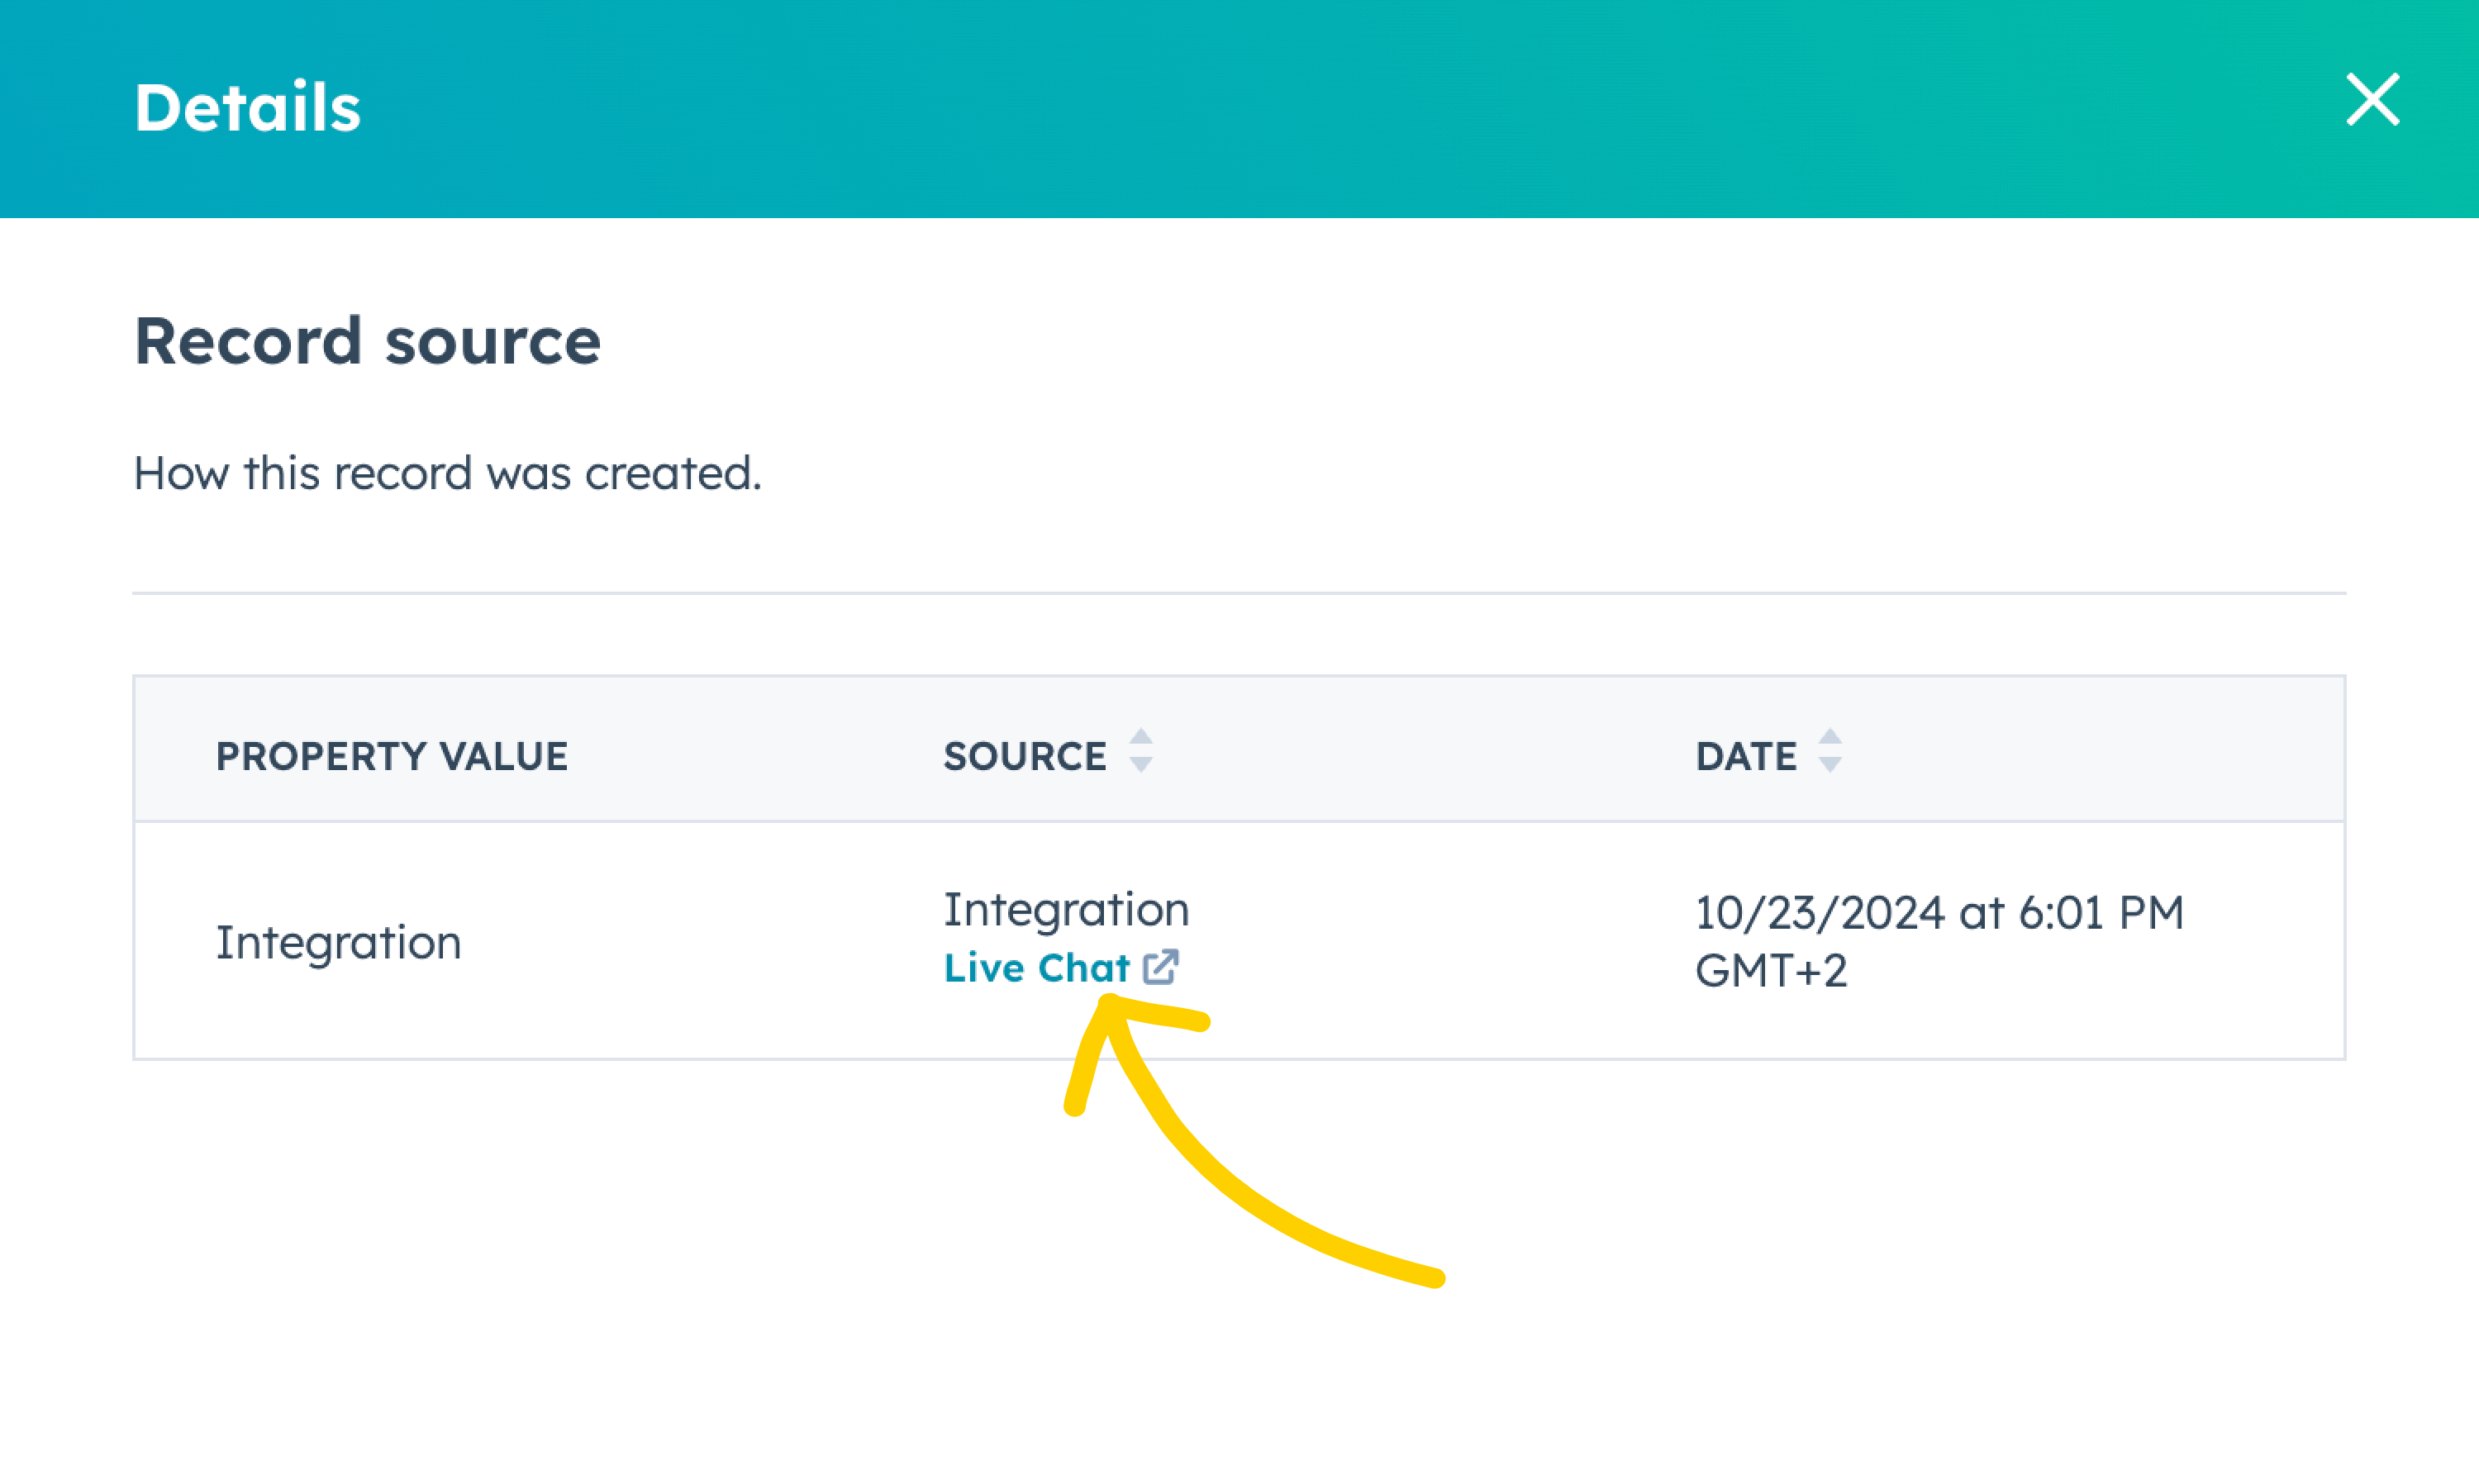Click the external link icon beside Live Chat
2479x1484 pixels.
(1160, 967)
